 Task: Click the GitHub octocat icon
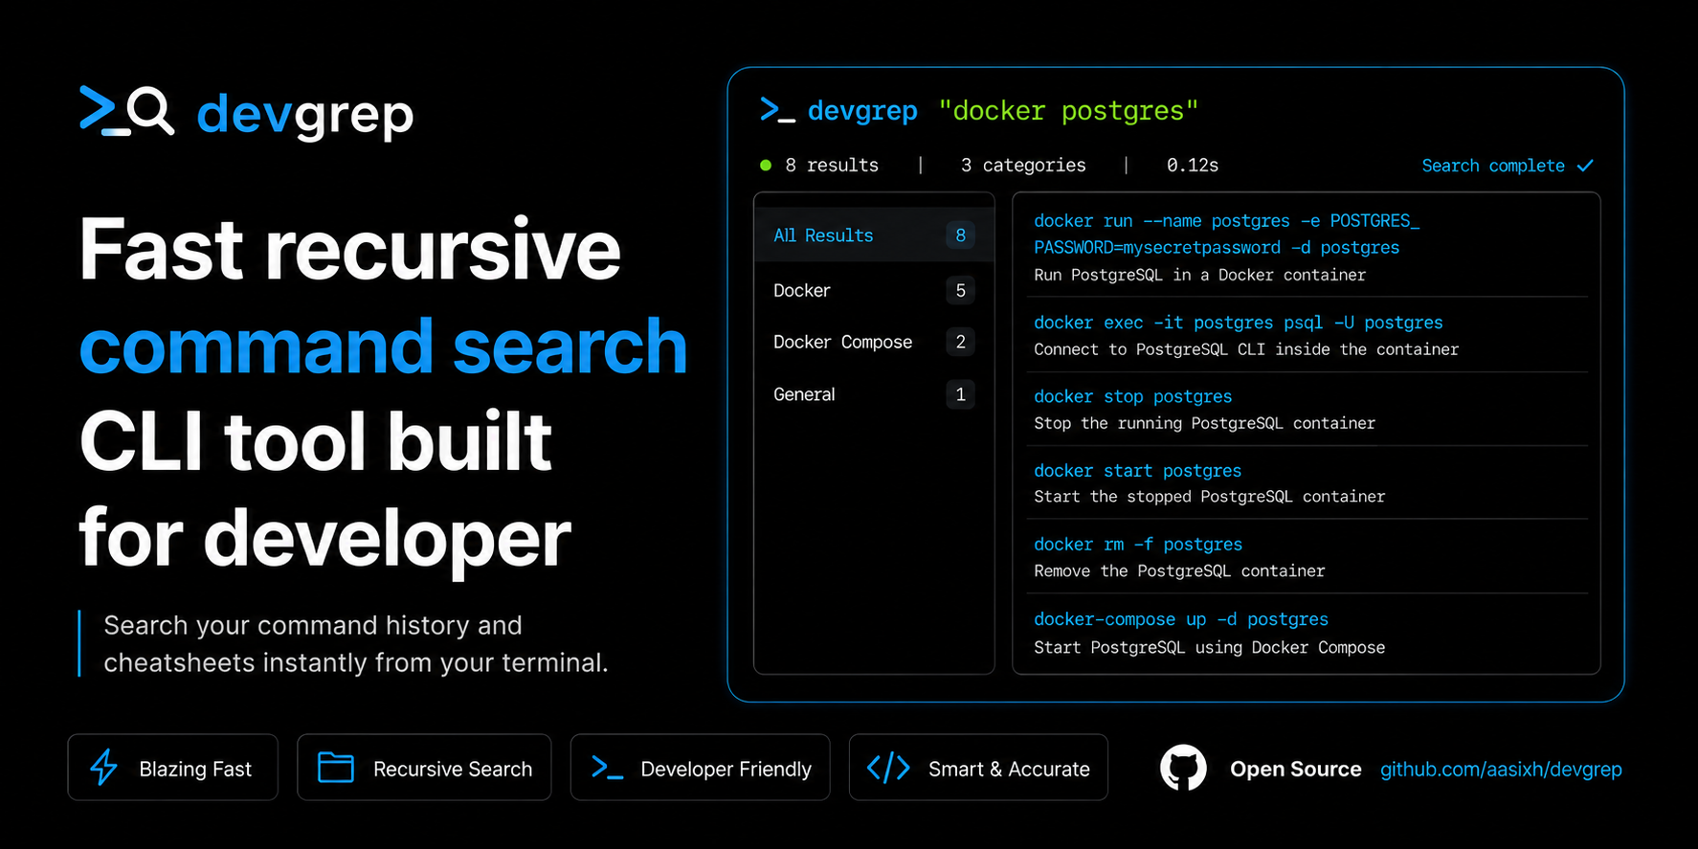(x=1184, y=768)
